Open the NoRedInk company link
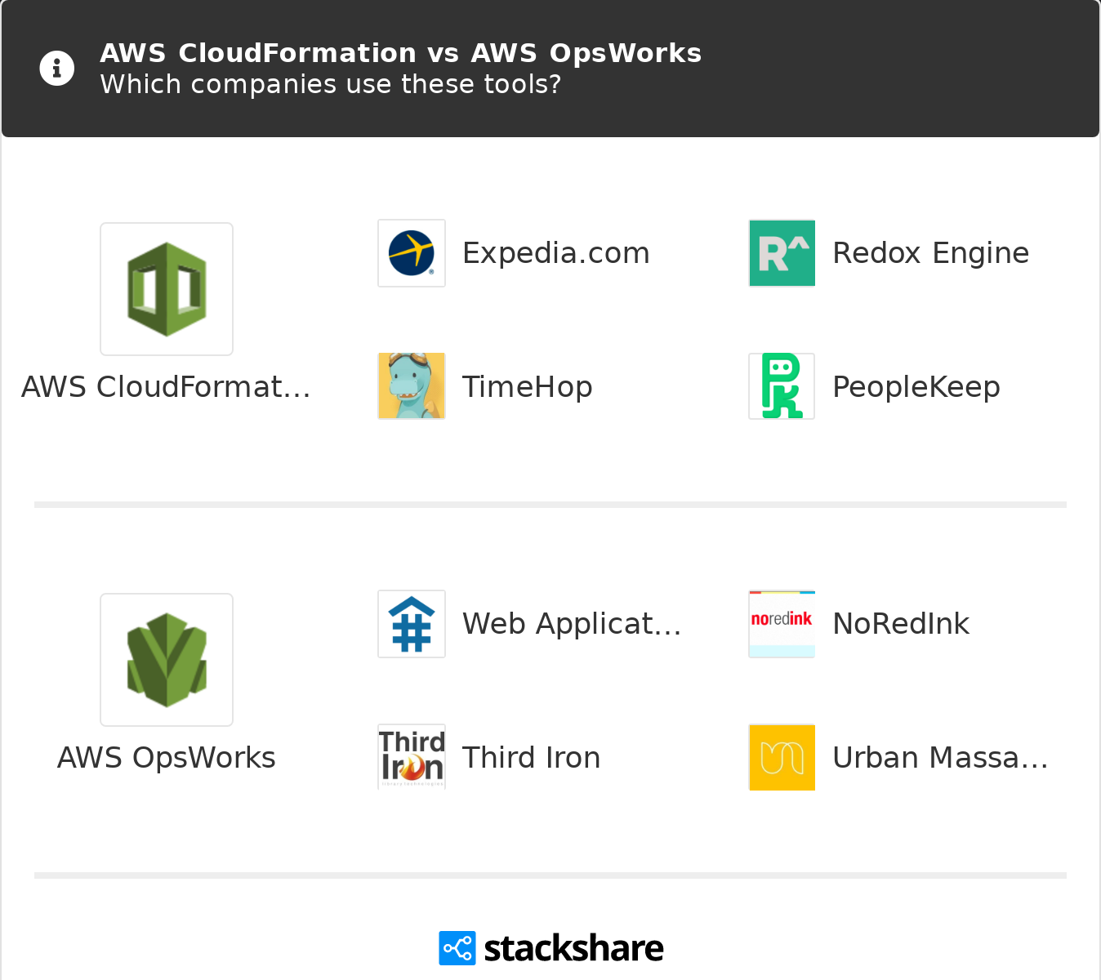The image size is (1101, 980). (900, 624)
